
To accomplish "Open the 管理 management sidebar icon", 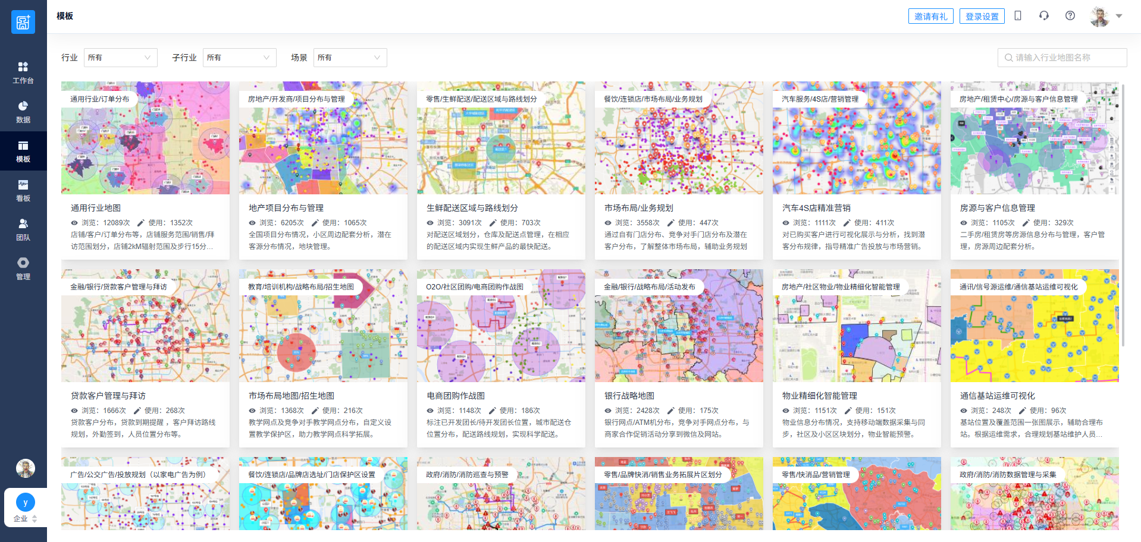I will [23, 269].
